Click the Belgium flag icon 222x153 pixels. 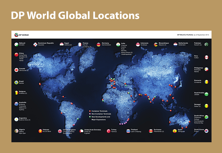(16, 93)
